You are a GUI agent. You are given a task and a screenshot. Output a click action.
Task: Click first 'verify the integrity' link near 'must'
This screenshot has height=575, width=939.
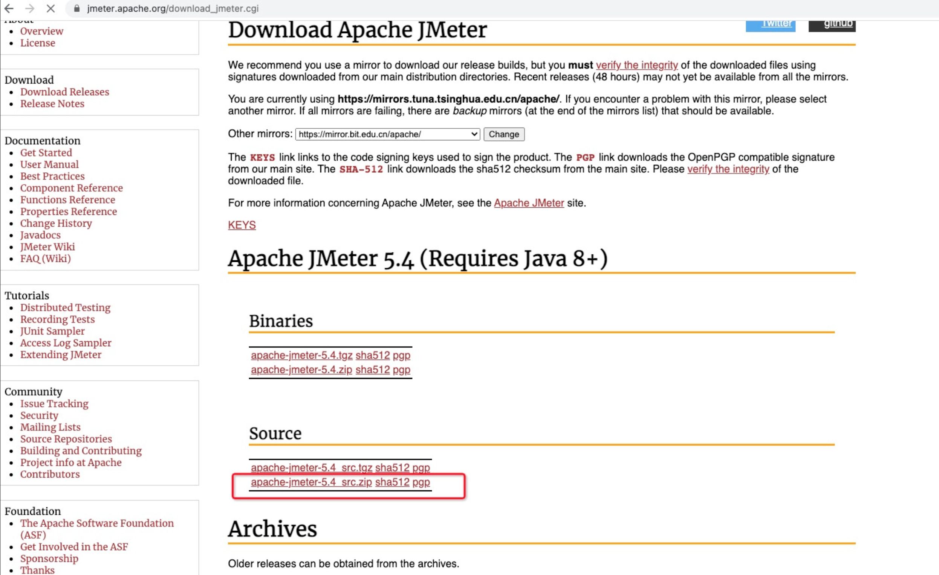637,65
